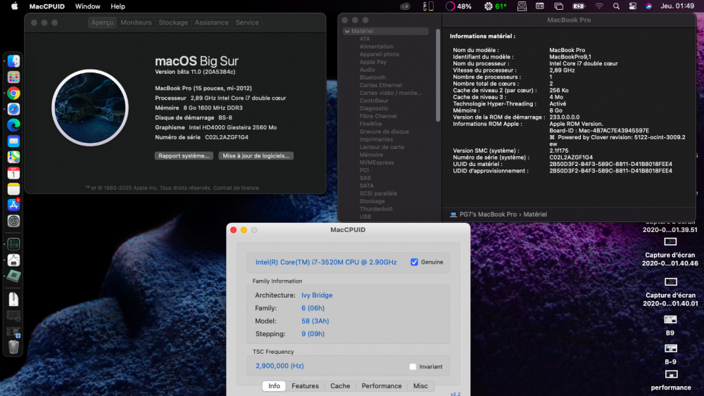Switch to the Features tab

[305, 385]
